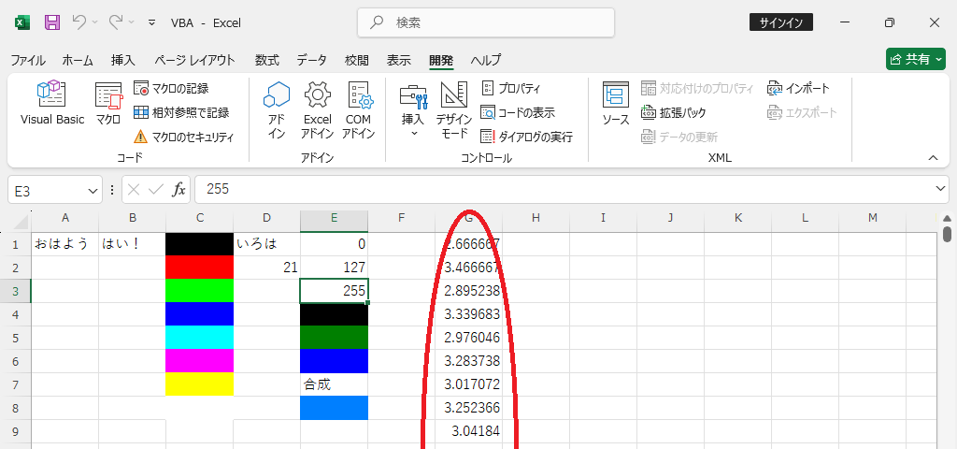The height and width of the screenshot is (449, 957).
Task: Switch to the 校閲 tab
Action: coord(356,60)
